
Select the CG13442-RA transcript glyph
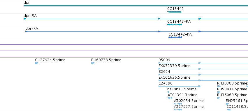coord(175,24)
